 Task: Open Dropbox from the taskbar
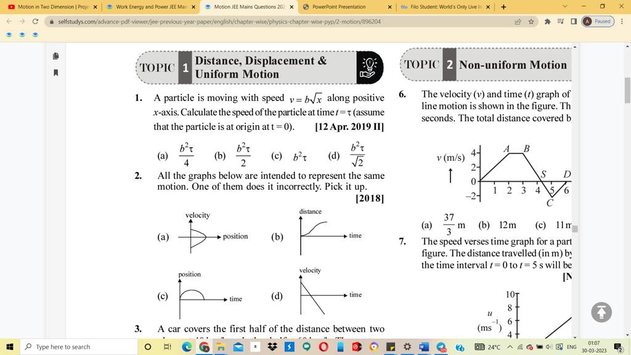(x=274, y=346)
